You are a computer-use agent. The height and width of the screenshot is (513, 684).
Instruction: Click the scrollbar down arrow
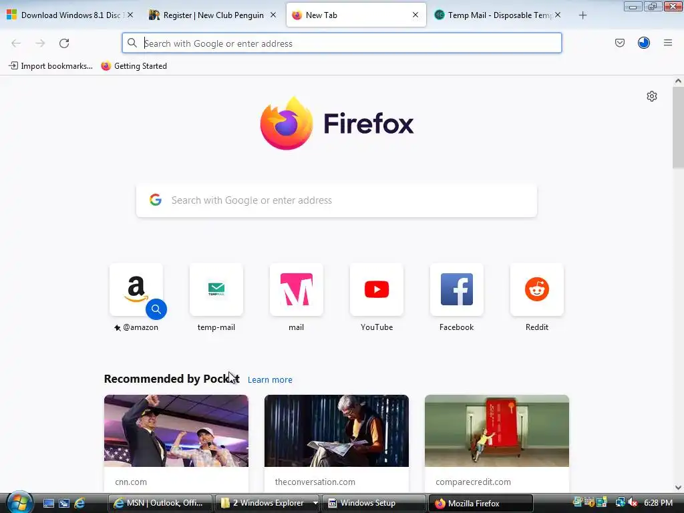[678, 487]
